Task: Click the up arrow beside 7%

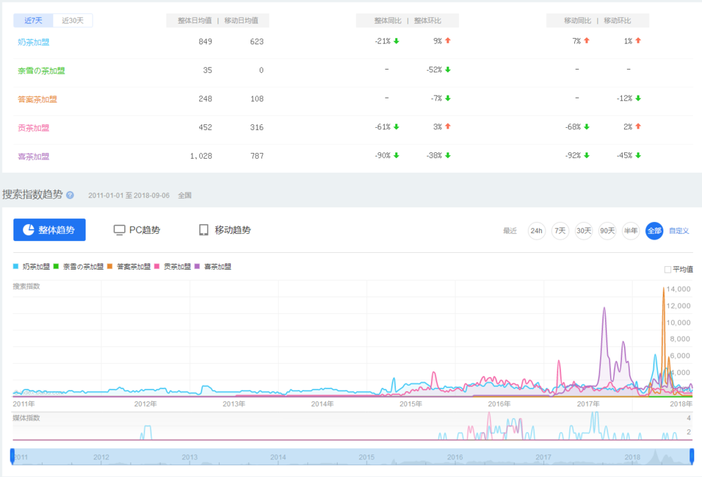Action: coord(586,41)
